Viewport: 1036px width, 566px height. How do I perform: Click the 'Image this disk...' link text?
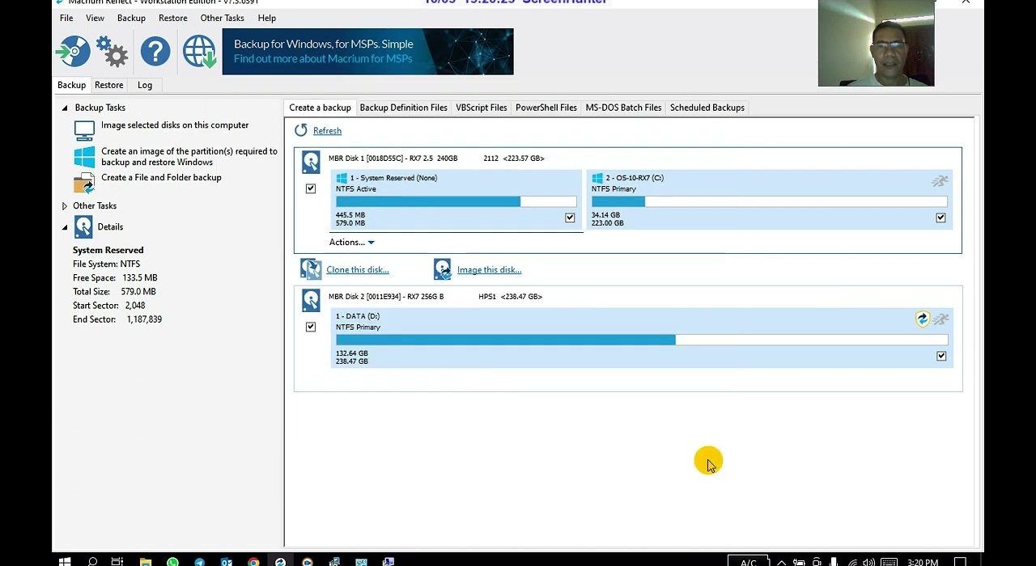(x=489, y=270)
